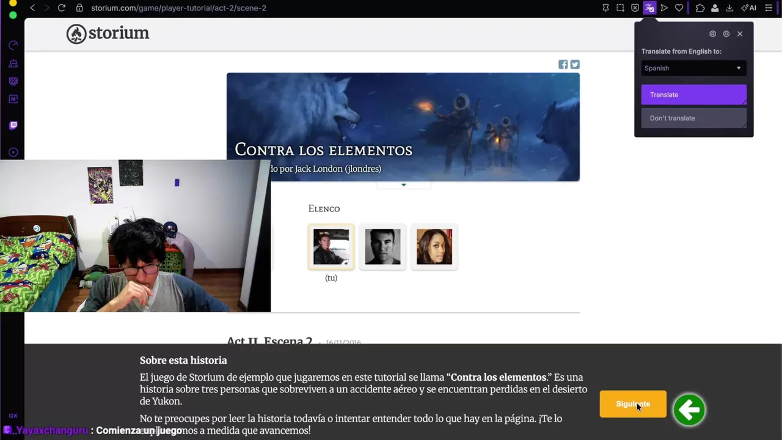Toggle the page translate icon
The image size is (782, 440).
pyautogui.click(x=649, y=8)
